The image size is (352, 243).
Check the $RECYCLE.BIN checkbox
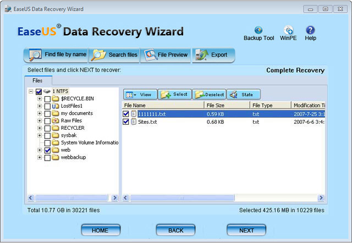click(x=47, y=99)
